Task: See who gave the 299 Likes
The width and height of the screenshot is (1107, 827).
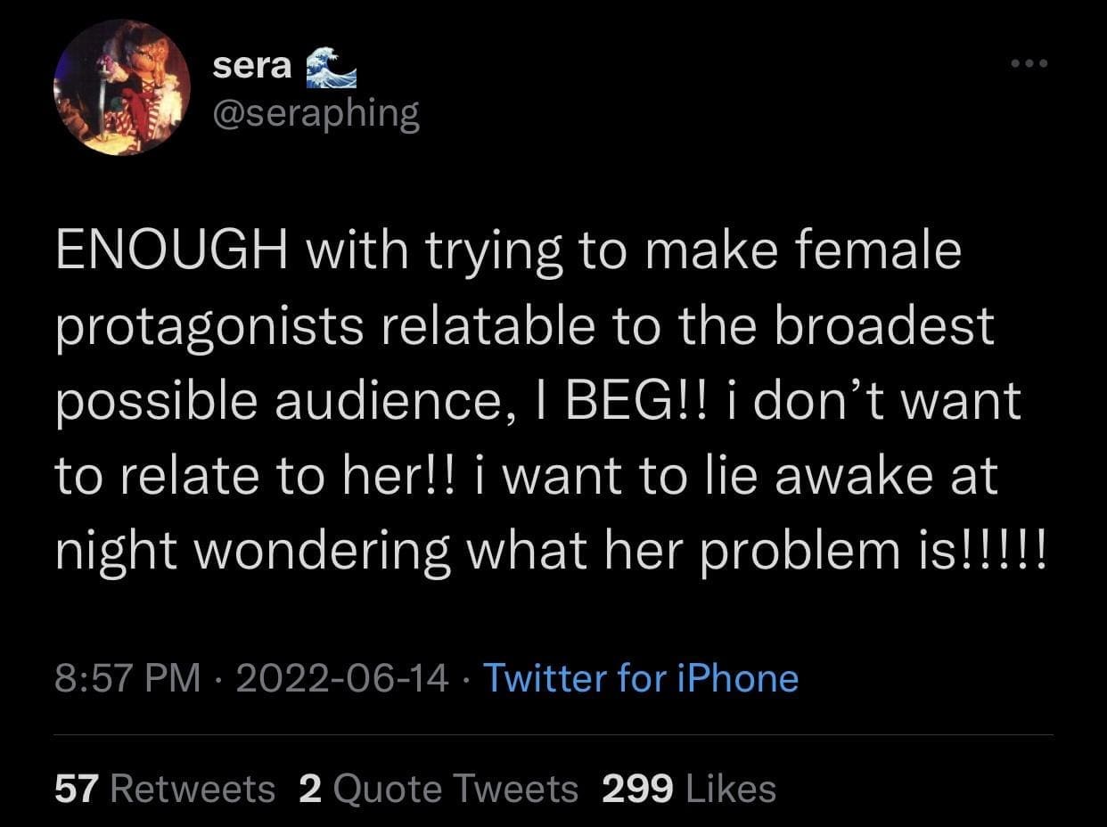Action: (x=689, y=789)
